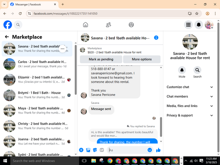Open File Explorer from the taskbar

[x=94, y=161]
